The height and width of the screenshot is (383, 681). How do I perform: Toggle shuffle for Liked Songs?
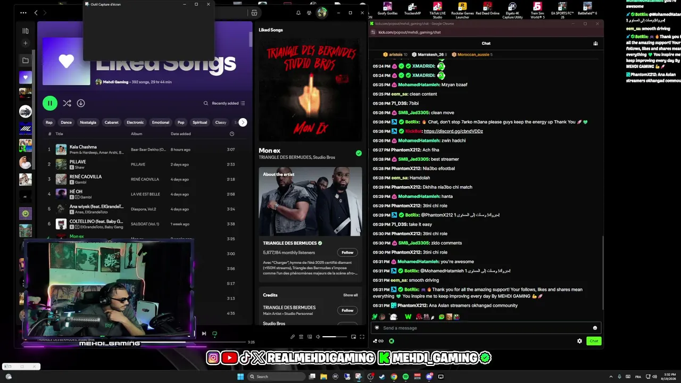67,103
